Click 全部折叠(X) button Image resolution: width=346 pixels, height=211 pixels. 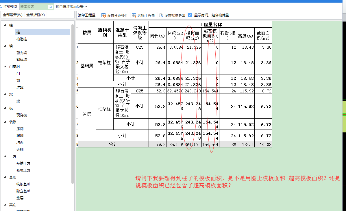click(36, 15)
